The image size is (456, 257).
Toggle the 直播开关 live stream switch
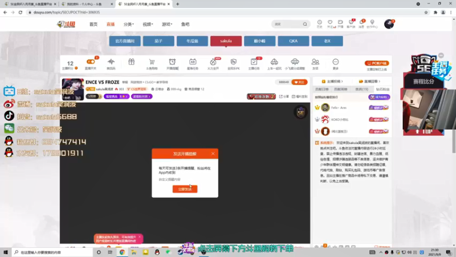91,62
